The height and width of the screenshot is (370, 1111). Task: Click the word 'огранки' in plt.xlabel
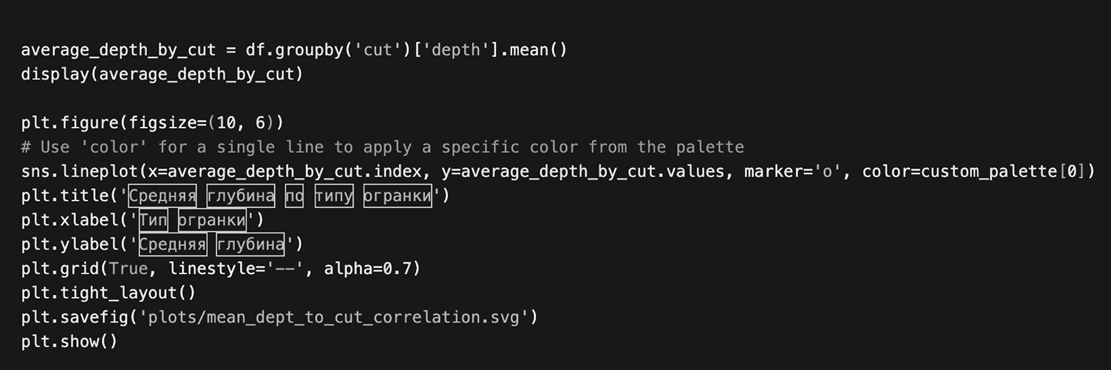click(x=212, y=220)
